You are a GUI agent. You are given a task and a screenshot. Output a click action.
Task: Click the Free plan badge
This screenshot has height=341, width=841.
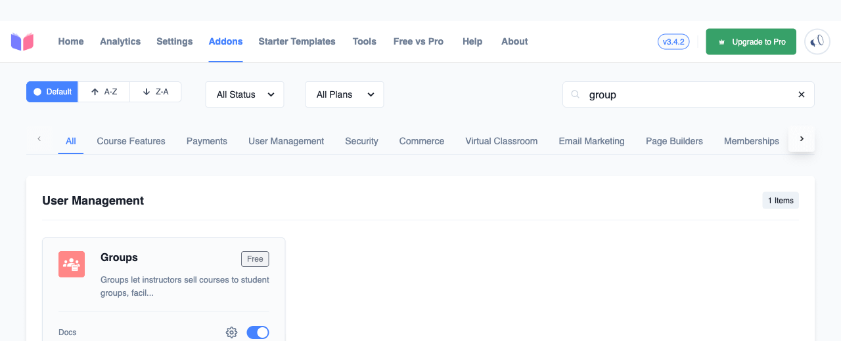pos(255,259)
